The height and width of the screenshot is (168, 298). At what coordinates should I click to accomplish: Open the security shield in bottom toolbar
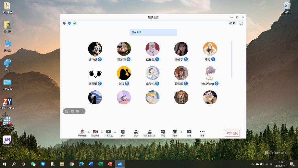point(123,132)
